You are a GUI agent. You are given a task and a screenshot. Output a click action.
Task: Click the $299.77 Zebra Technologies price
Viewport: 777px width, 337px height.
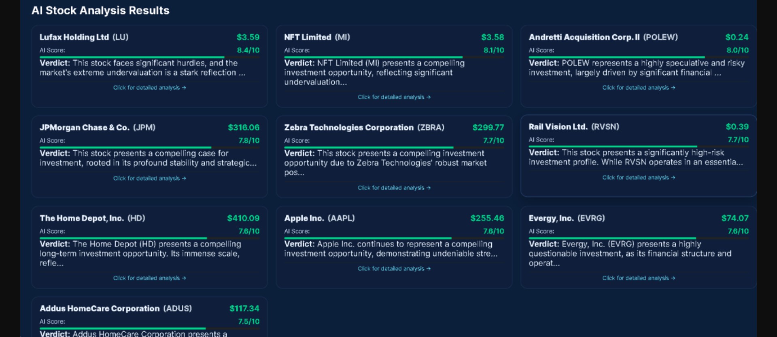click(x=488, y=128)
